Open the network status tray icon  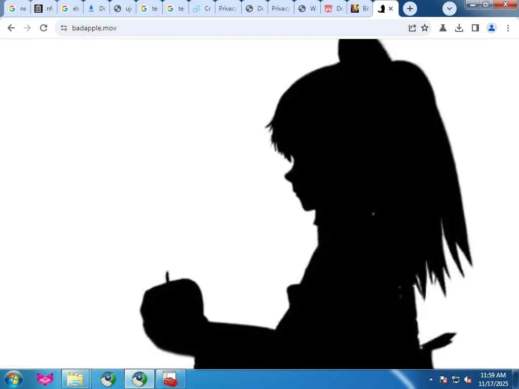(x=456, y=379)
